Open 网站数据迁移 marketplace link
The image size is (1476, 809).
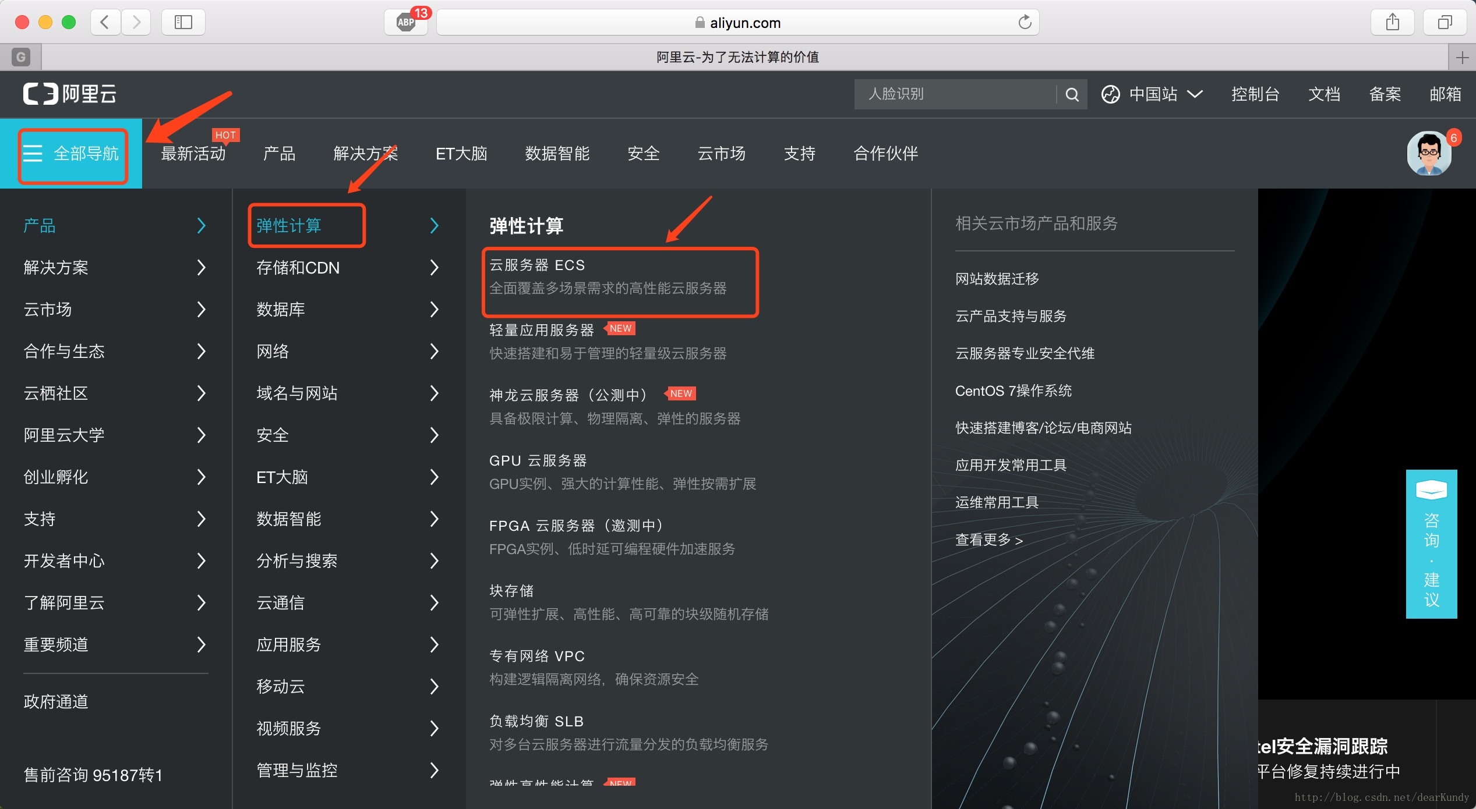pos(997,279)
